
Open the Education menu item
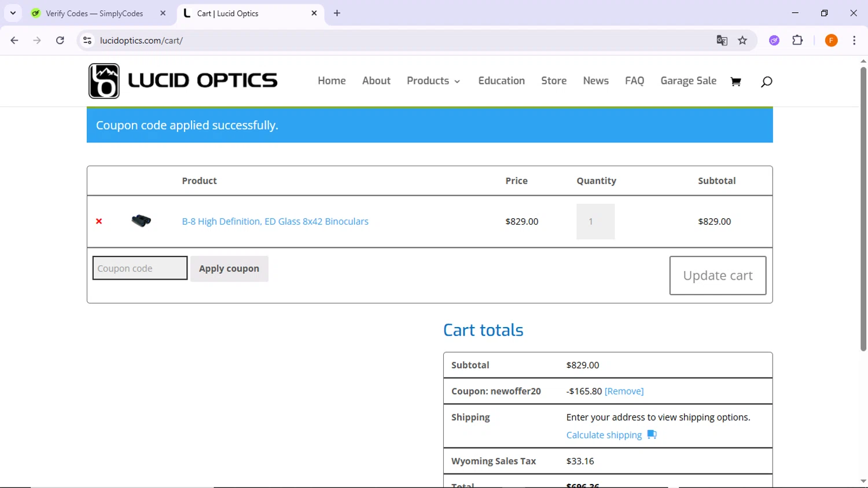tap(502, 81)
